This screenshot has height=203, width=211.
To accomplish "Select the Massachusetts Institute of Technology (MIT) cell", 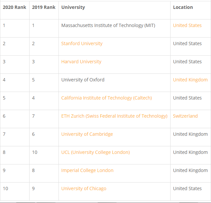I will point(114,28).
